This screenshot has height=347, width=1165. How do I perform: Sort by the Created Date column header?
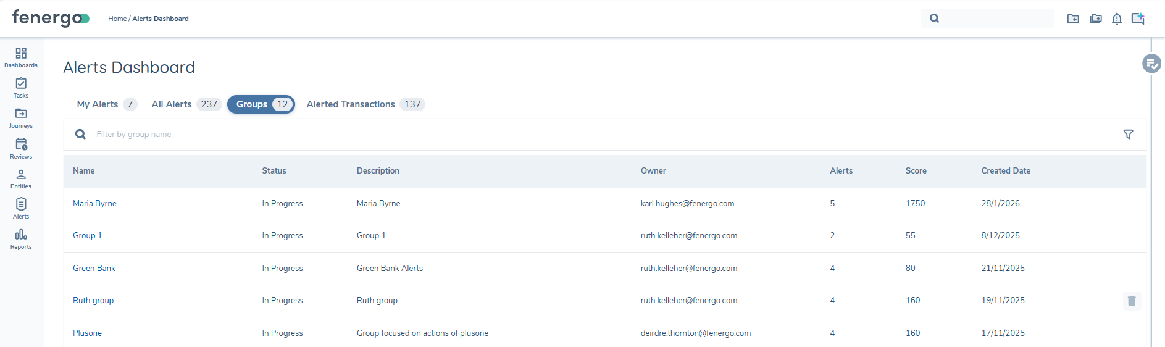(x=1006, y=171)
